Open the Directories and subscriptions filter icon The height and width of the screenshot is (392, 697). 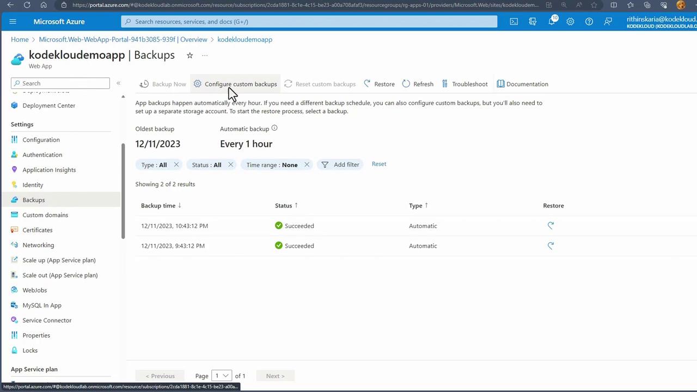pyautogui.click(x=533, y=22)
